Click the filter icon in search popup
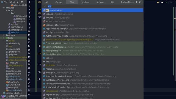Screen dimensions: 176x99 coord(136,2)
